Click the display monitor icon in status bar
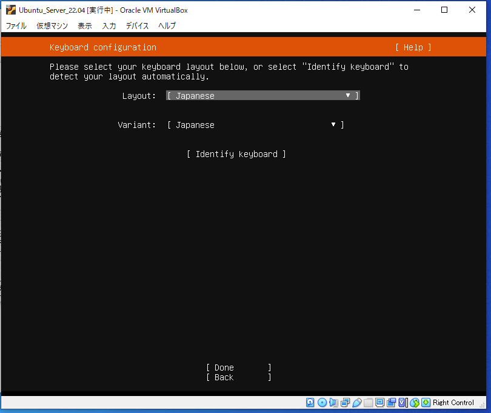Screen dimensions: 491x413 point(380,402)
